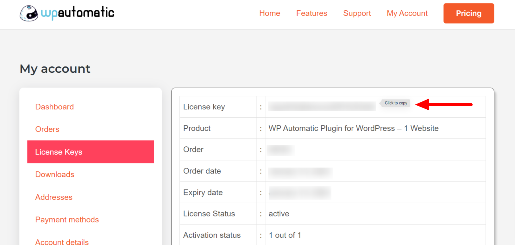Open Payment methods in sidebar
This screenshot has width=515, height=245.
point(67,220)
